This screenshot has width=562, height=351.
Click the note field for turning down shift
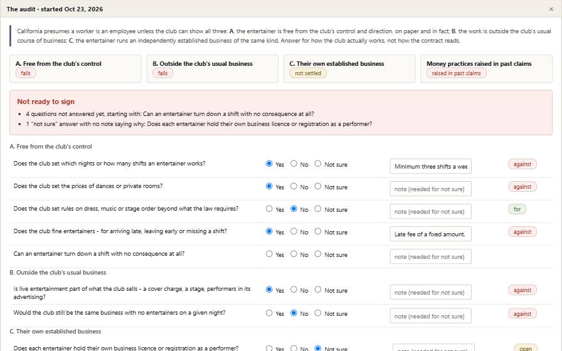click(x=430, y=256)
